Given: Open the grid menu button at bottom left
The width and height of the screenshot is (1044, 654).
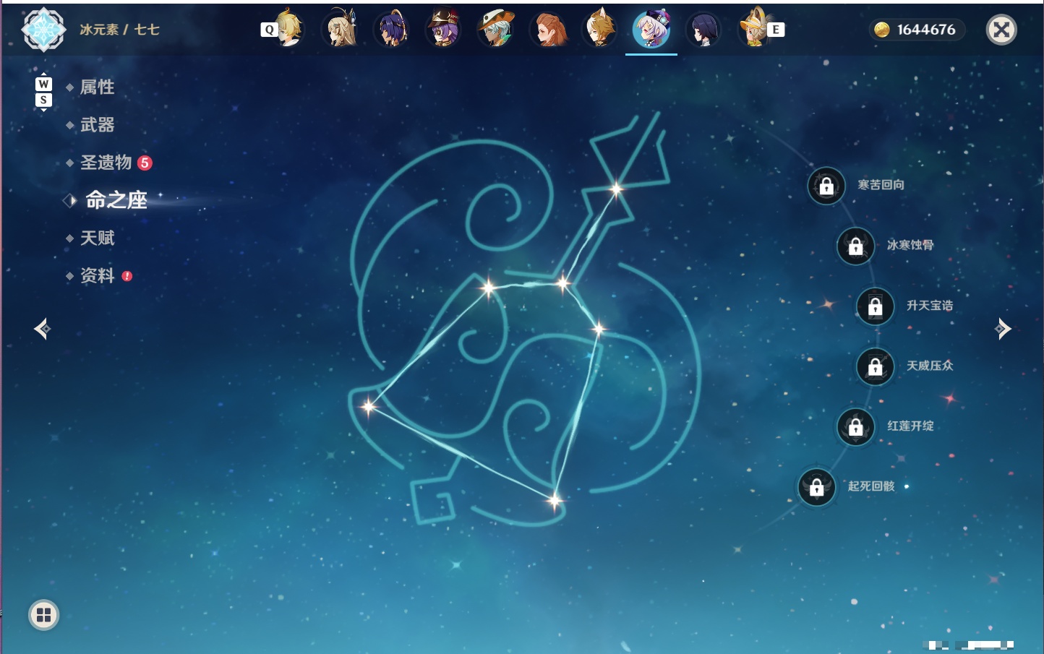Looking at the screenshot, I should pyautogui.click(x=43, y=615).
